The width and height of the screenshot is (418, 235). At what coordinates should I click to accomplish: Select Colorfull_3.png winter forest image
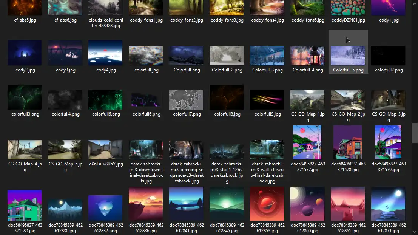coord(267,56)
